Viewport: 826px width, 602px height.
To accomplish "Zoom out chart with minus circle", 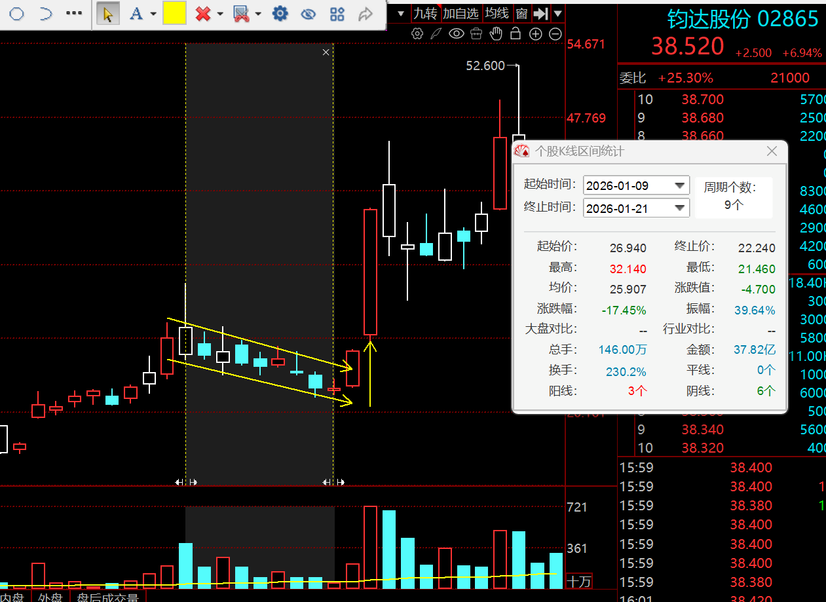I will pos(555,33).
